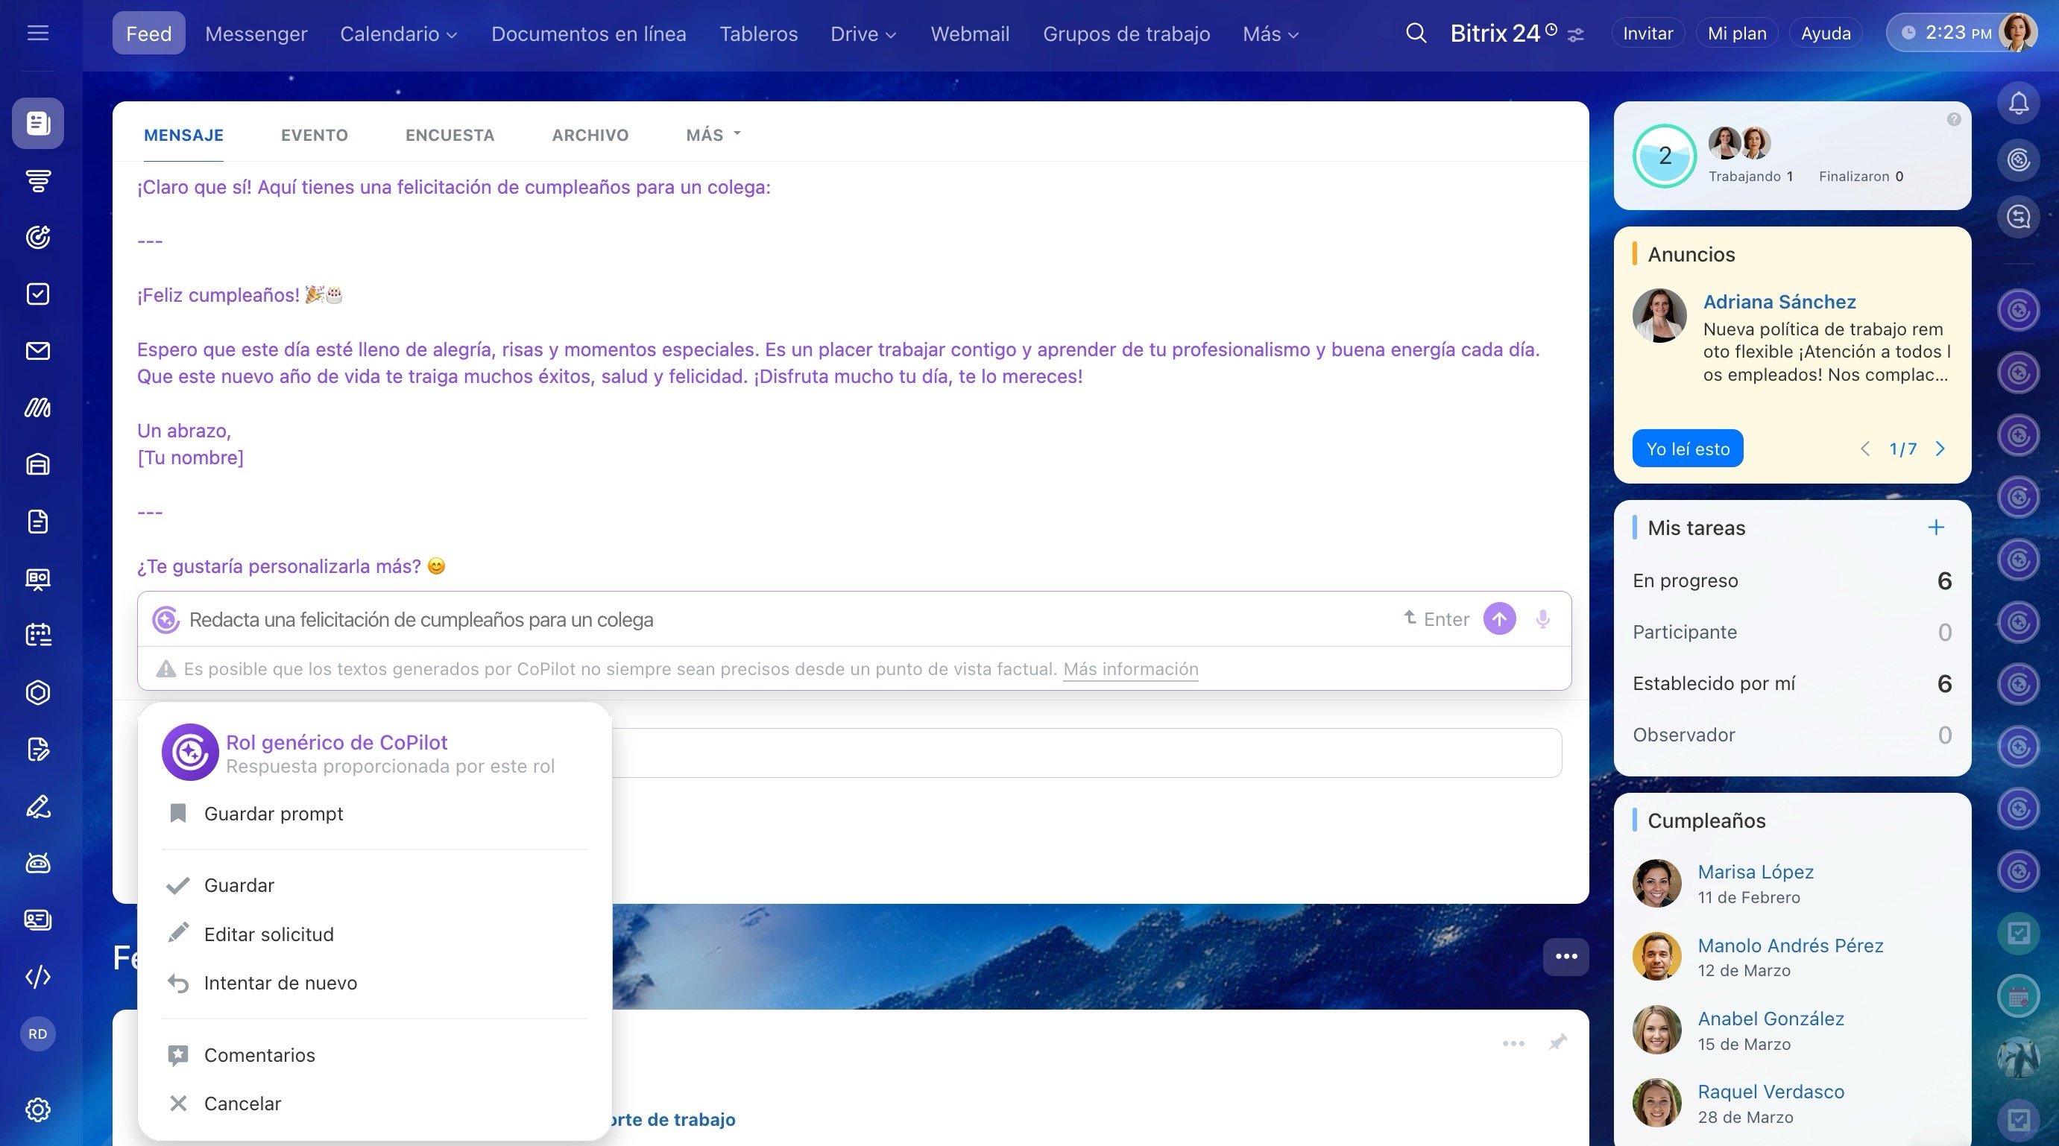Viewport: 2059px width, 1146px height.
Task: Select Guardar prompt in CoPilot menu
Action: [x=274, y=814]
